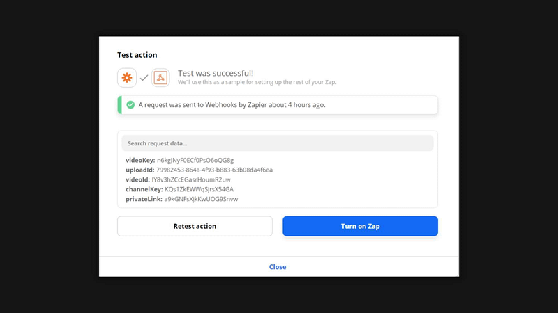Screen dimensions: 558x313
Task: Click the Test was successful heading
Action: coord(216,73)
